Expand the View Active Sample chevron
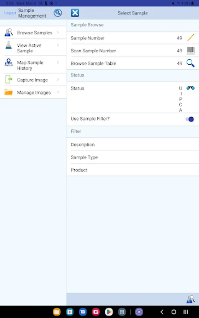The image size is (199, 318). pos(58,45)
